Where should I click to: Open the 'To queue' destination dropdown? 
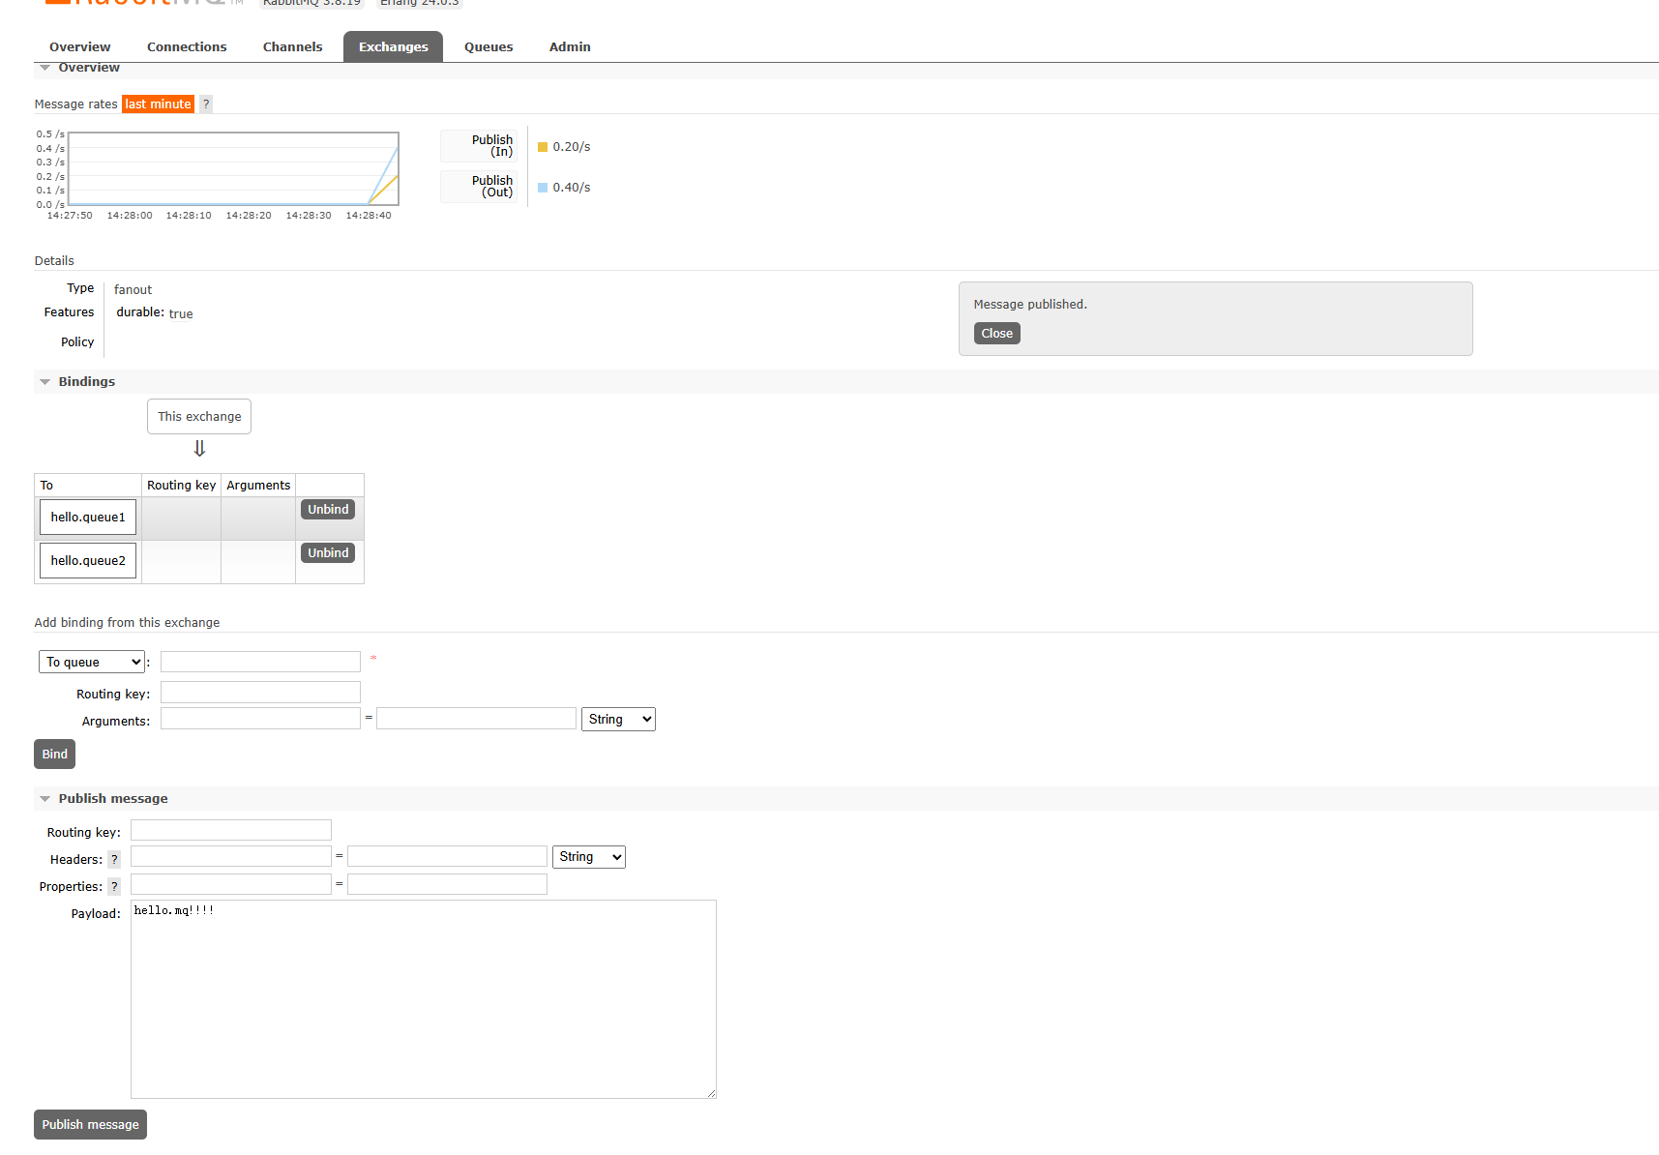click(x=92, y=662)
